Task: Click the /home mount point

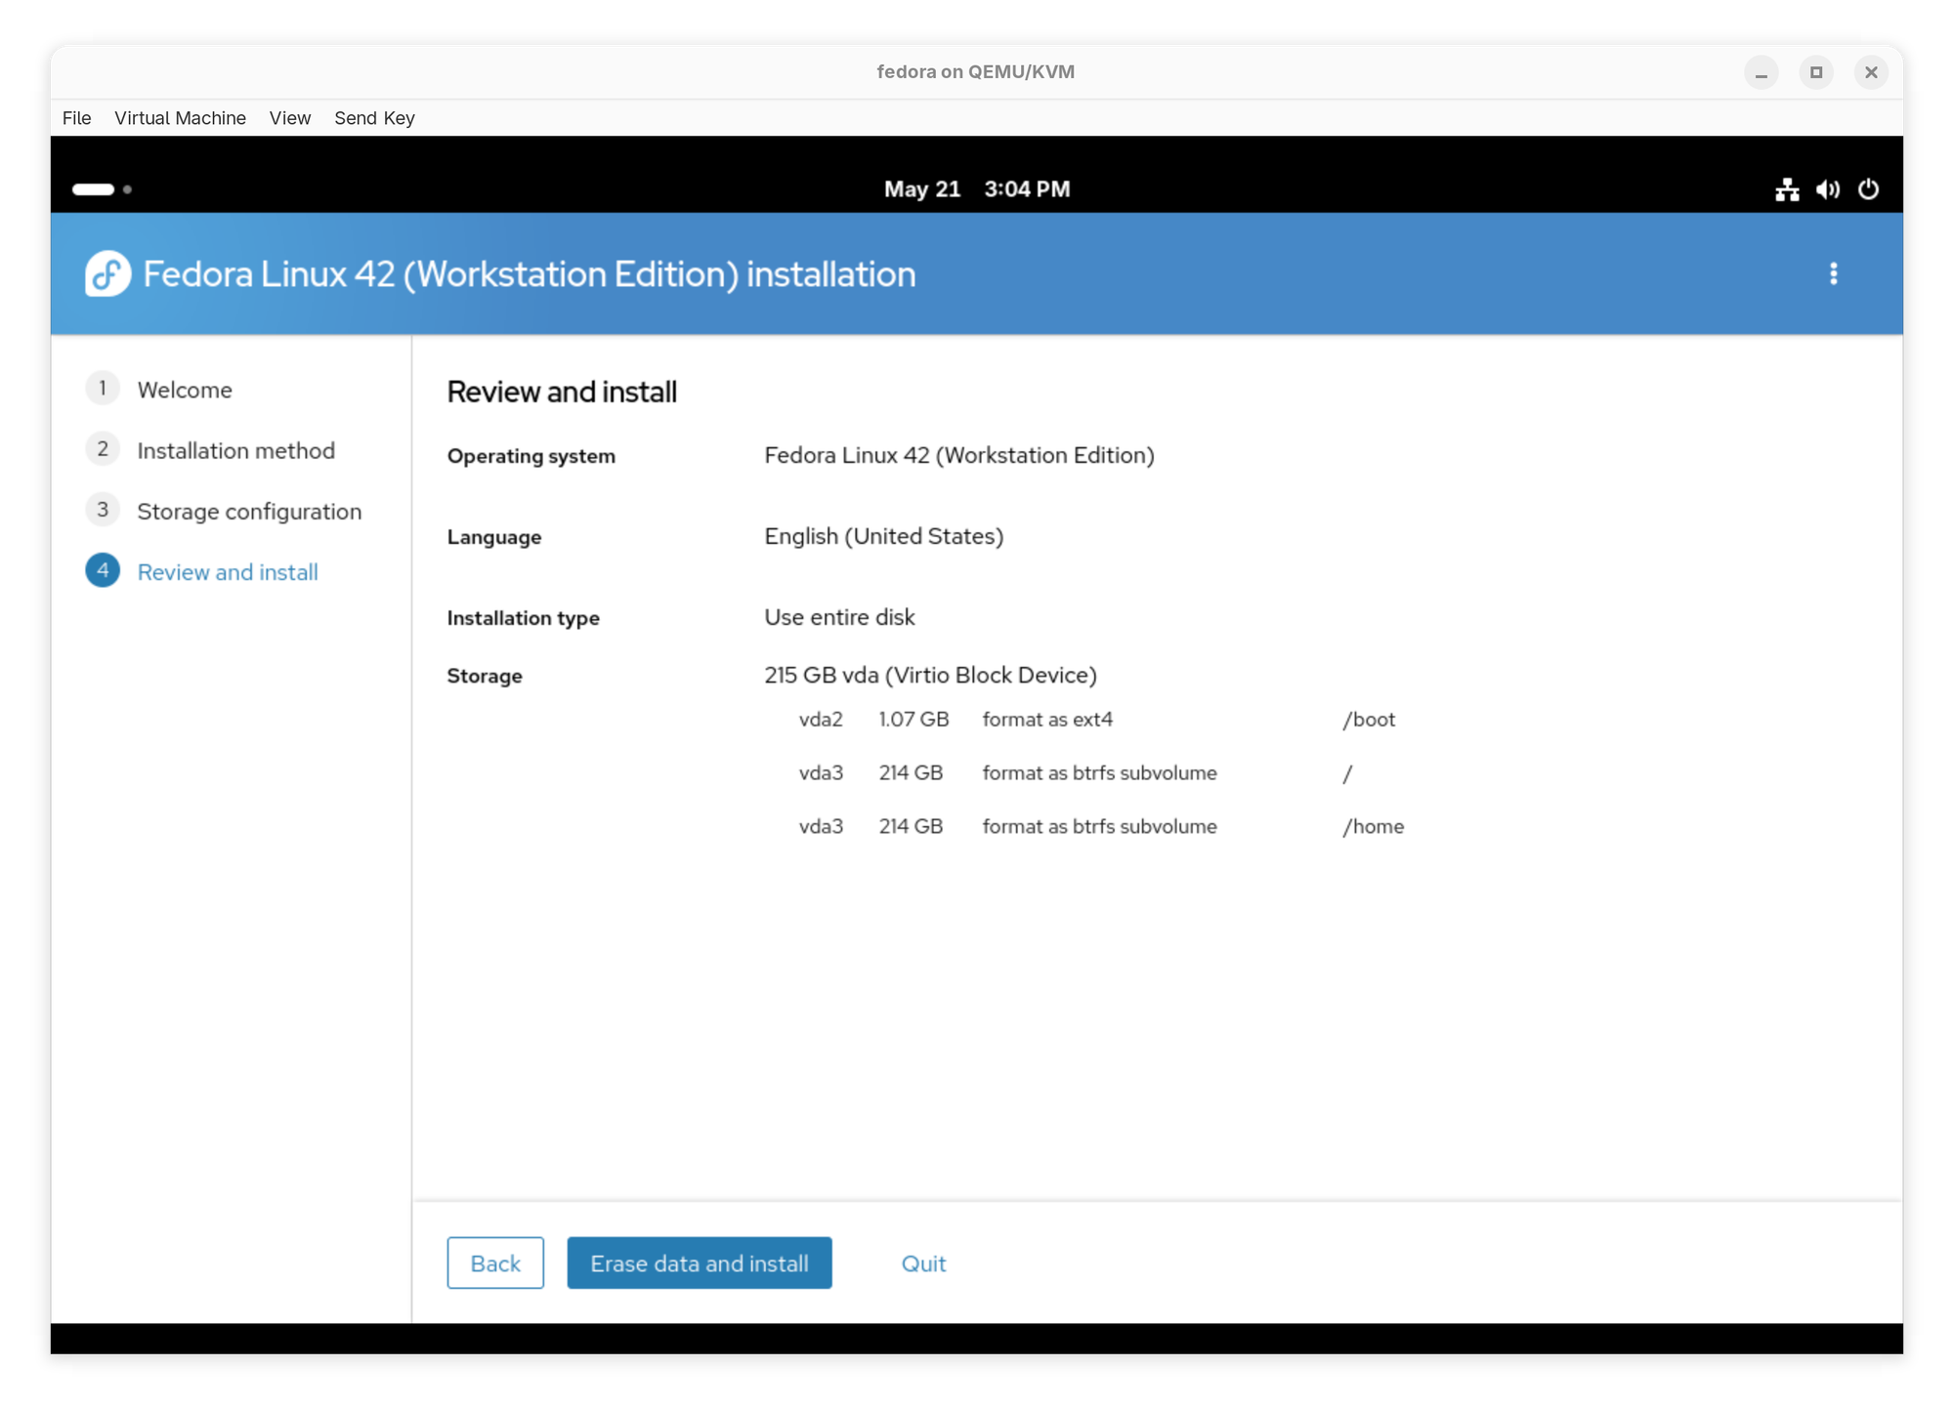Action: pyautogui.click(x=1373, y=827)
